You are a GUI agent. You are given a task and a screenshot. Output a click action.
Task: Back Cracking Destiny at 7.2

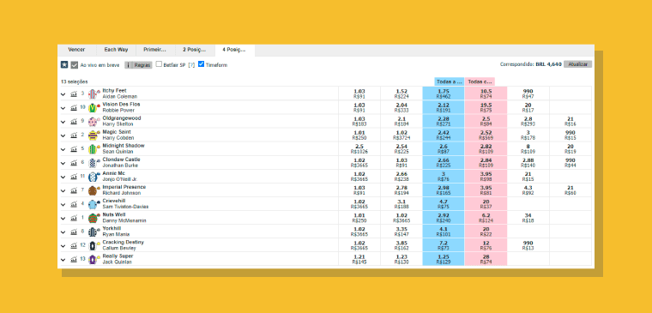[444, 245]
